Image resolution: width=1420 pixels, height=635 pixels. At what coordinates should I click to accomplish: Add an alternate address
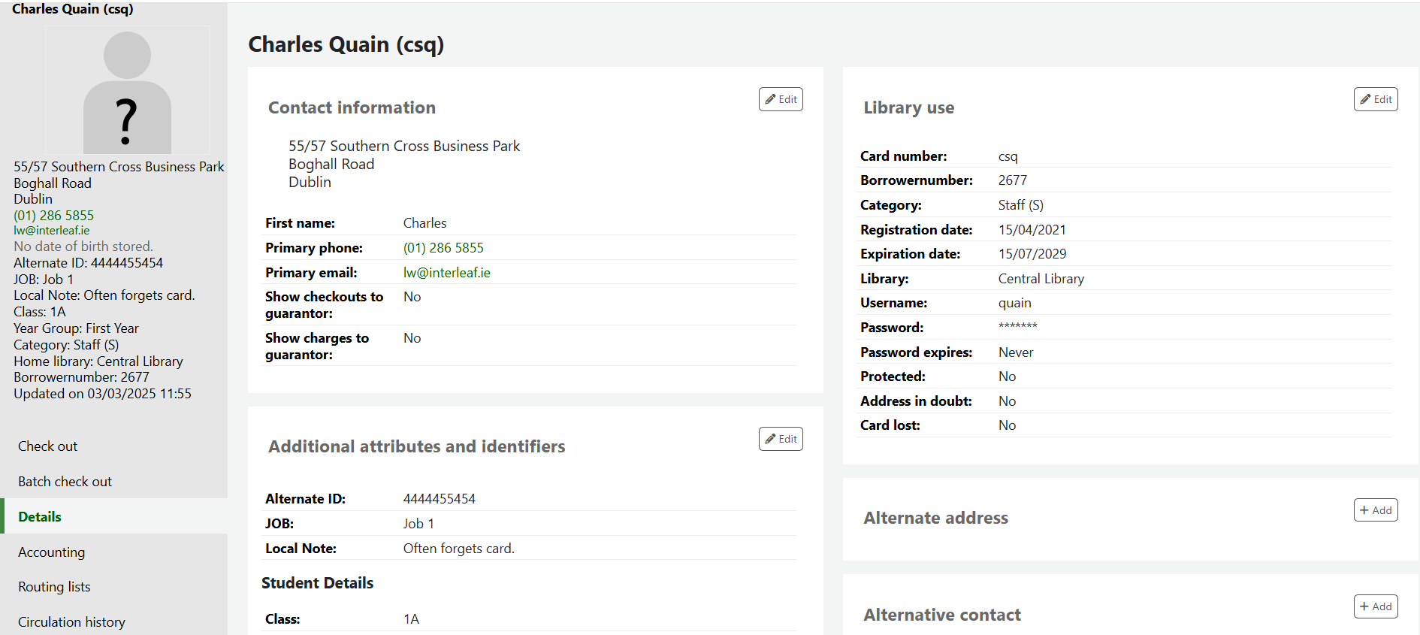tap(1376, 510)
